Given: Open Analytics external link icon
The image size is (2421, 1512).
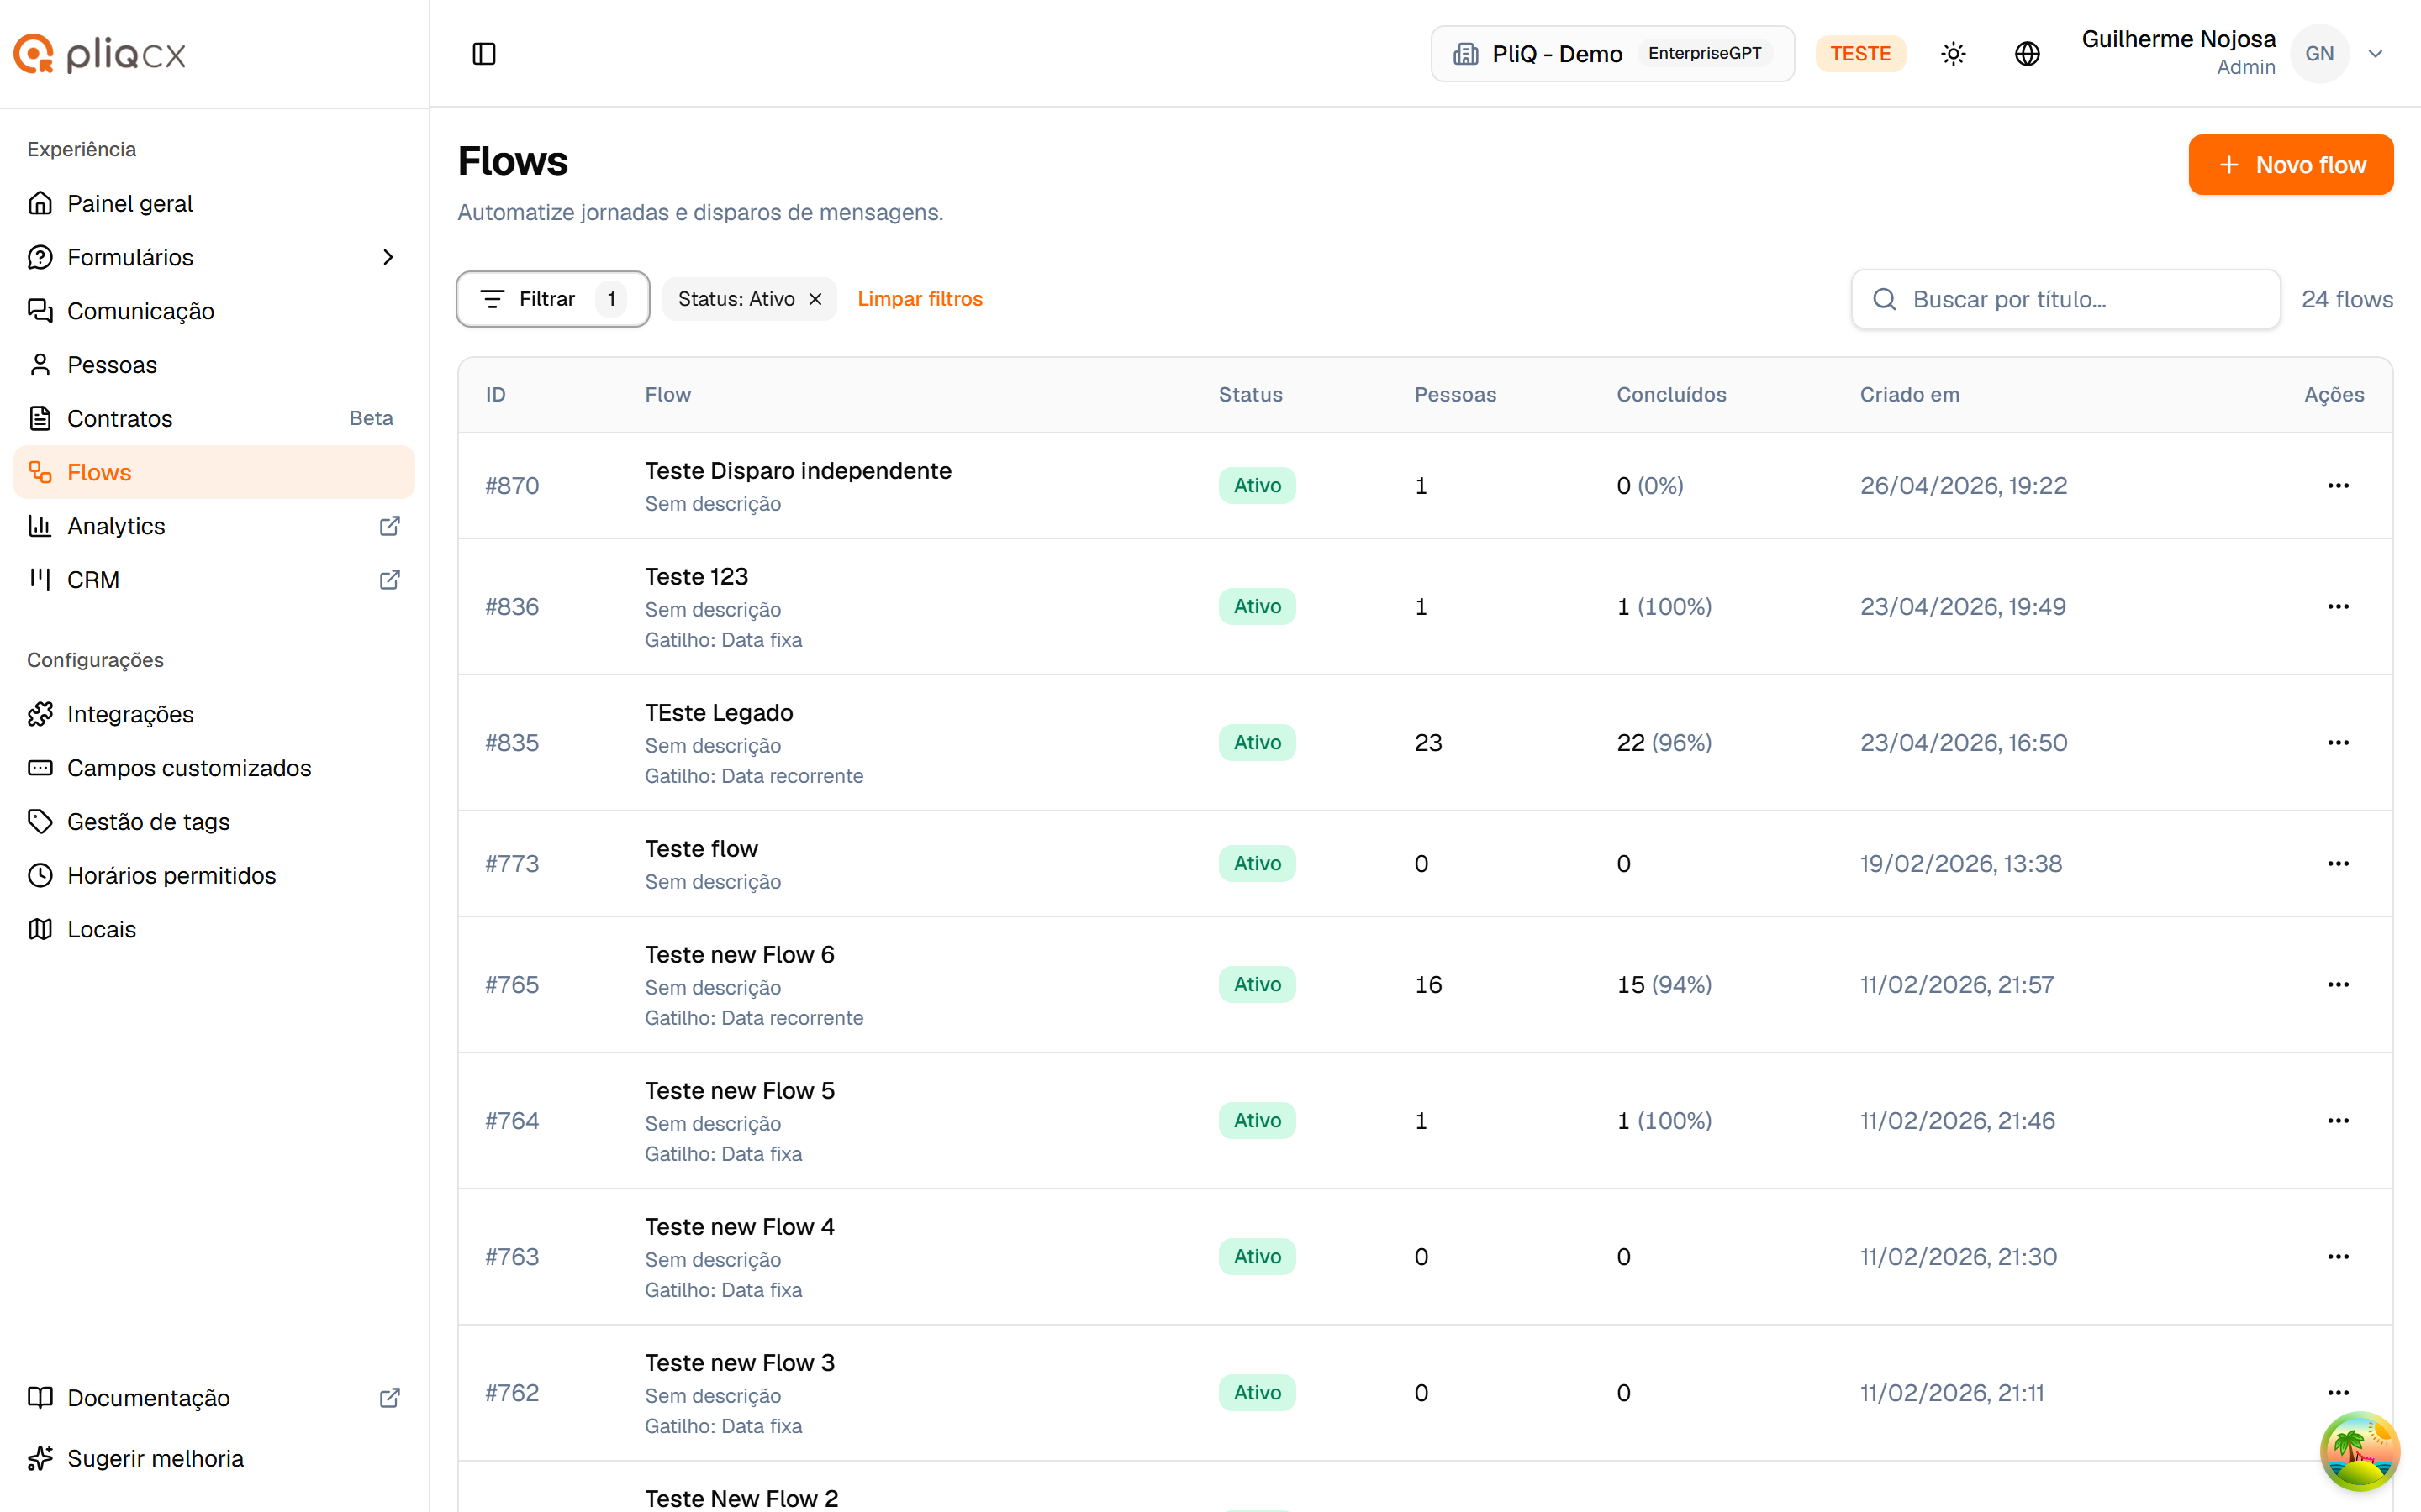Looking at the screenshot, I should (x=390, y=526).
